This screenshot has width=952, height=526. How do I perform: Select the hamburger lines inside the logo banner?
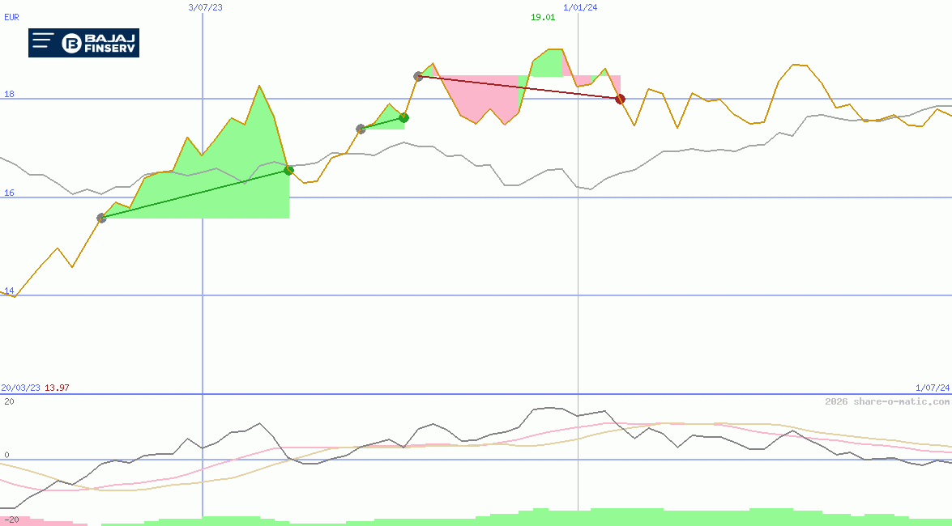(x=42, y=40)
